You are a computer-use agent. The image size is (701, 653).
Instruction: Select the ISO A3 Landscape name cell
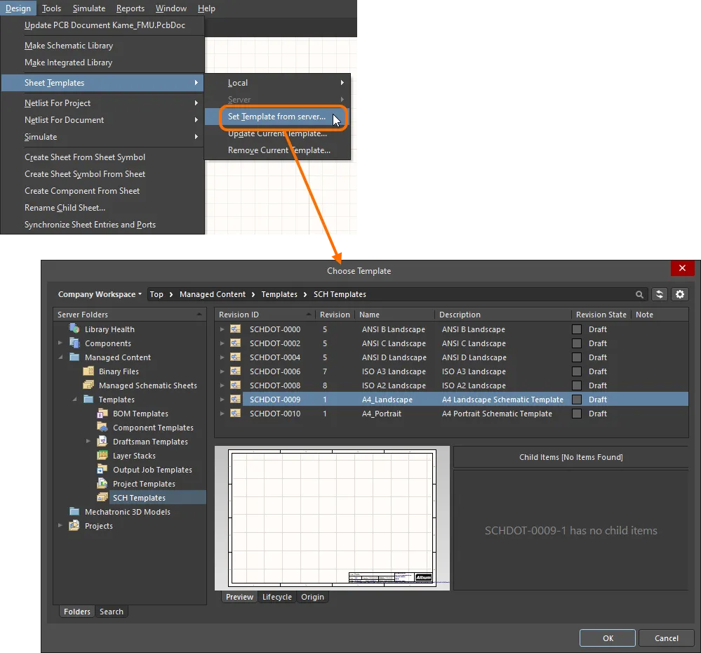[394, 371]
